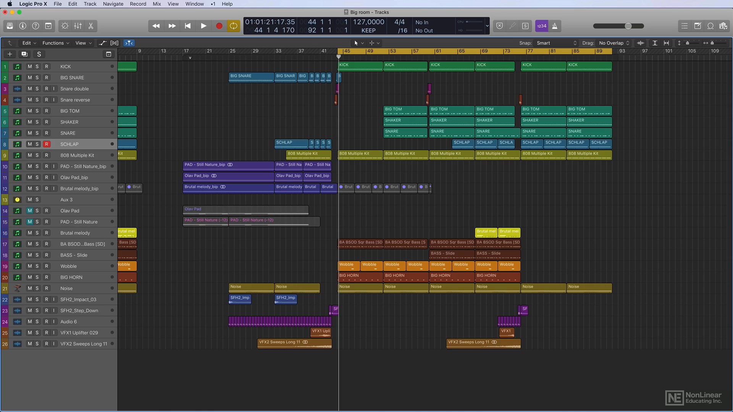733x412 pixels.
Task: Click the Add Track plus button
Action: [10, 54]
